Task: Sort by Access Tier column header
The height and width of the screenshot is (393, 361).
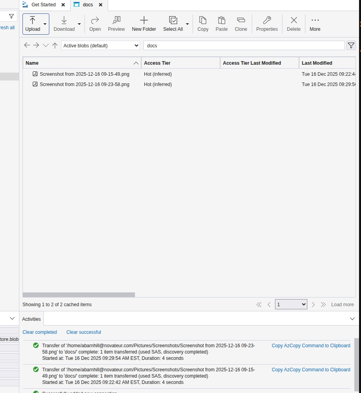Action: [181, 63]
